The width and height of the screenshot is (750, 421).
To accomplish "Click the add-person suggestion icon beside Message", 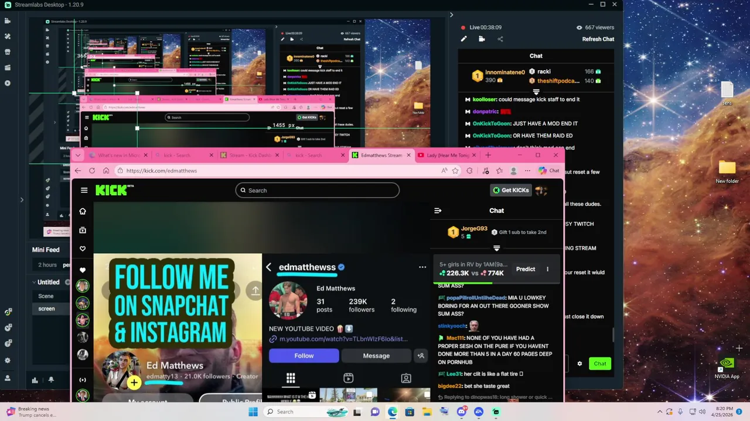I will (421, 356).
